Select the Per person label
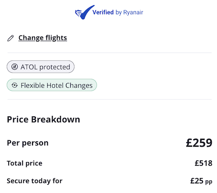 click(x=28, y=143)
